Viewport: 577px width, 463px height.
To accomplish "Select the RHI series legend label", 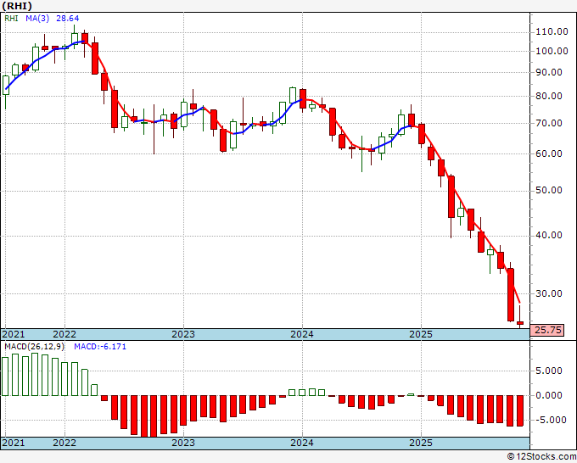I will pos(11,19).
